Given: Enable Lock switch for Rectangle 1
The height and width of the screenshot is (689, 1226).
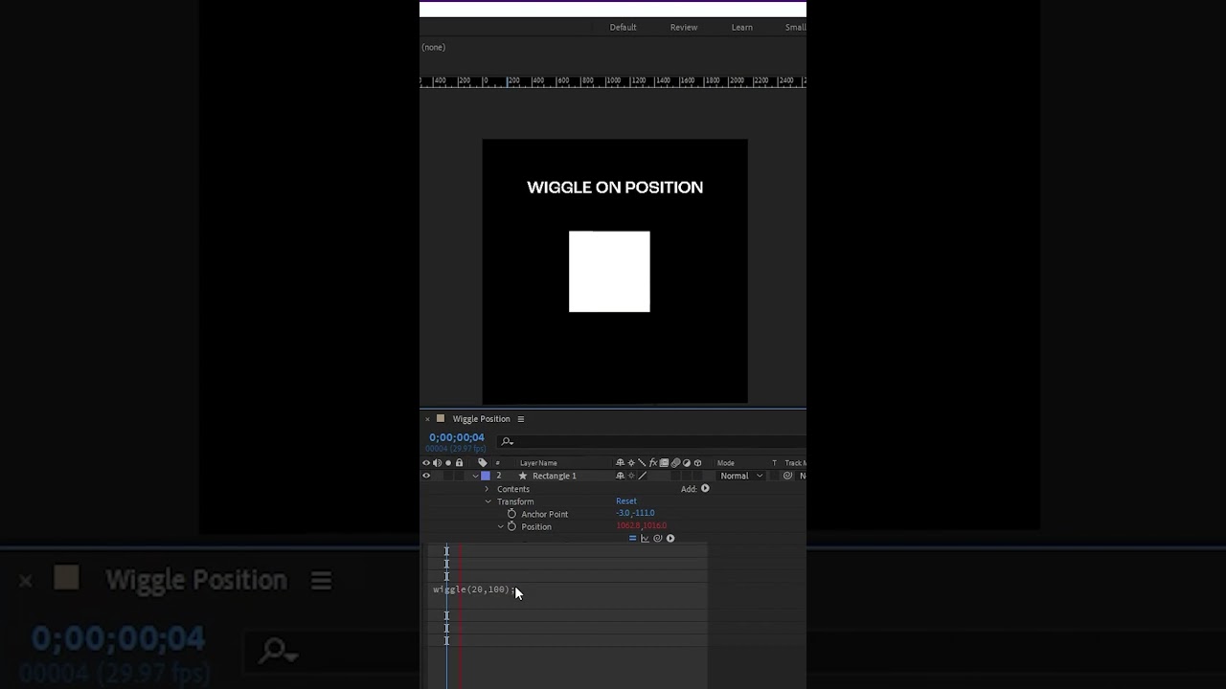Looking at the screenshot, I should point(459,476).
